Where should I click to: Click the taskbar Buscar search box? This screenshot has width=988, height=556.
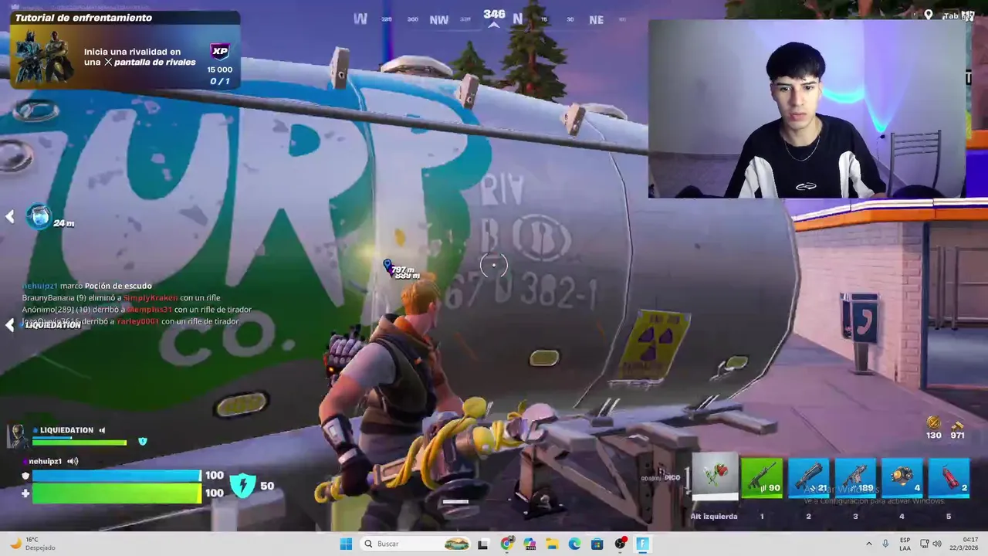point(415,544)
